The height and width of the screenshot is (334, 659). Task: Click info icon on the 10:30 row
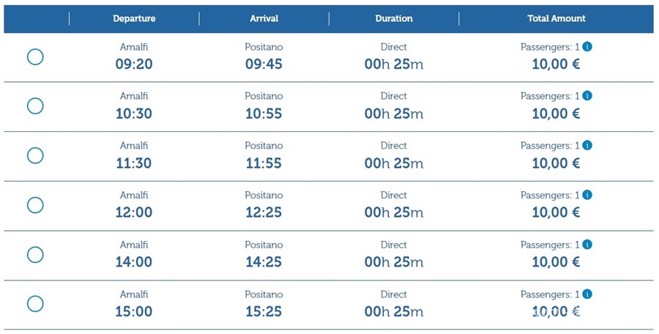tap(587, 96)
